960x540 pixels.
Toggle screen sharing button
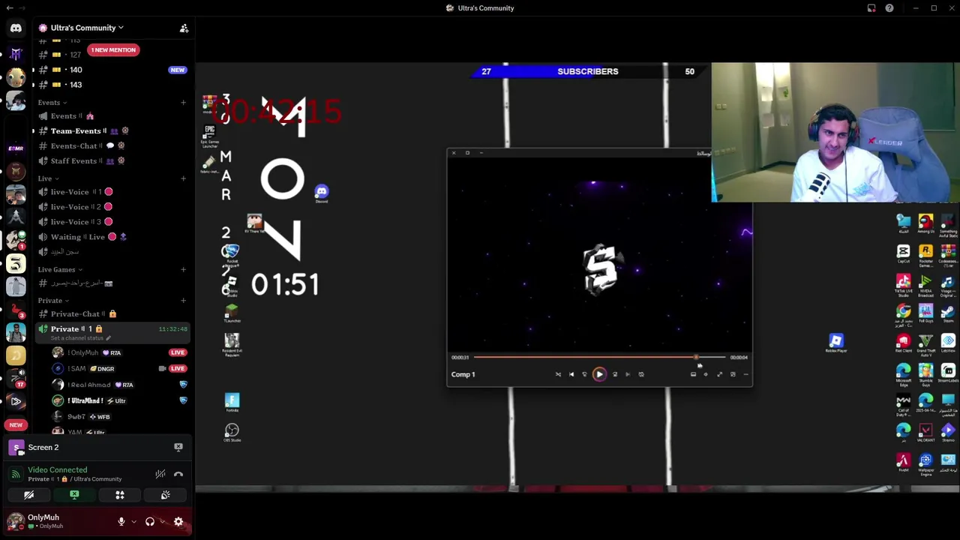coord(74,495)
